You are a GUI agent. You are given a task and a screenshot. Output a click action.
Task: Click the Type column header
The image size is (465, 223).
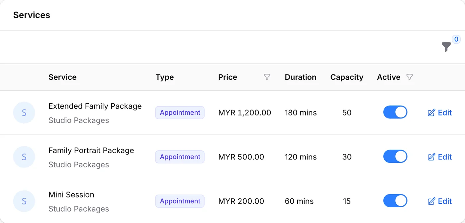tap(165, 77)
